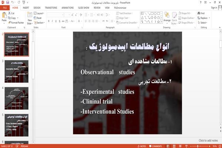Expand the Select dropdown in Editing
The width and height of the screenshot is (222, 148).
pyautogui.click(x=202, y=23)
